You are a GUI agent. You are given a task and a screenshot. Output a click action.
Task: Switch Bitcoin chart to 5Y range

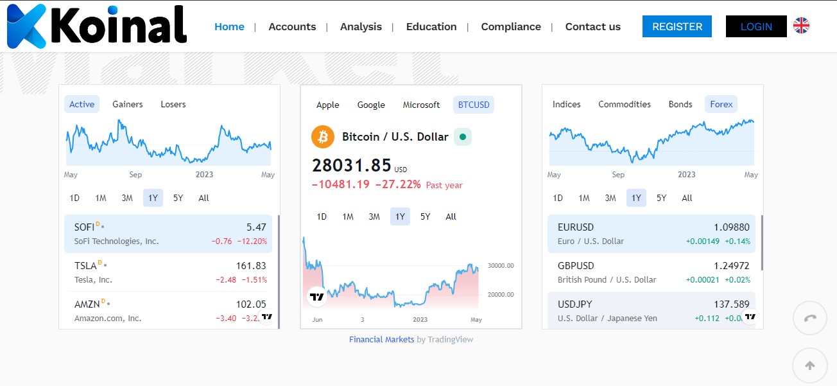425,216
